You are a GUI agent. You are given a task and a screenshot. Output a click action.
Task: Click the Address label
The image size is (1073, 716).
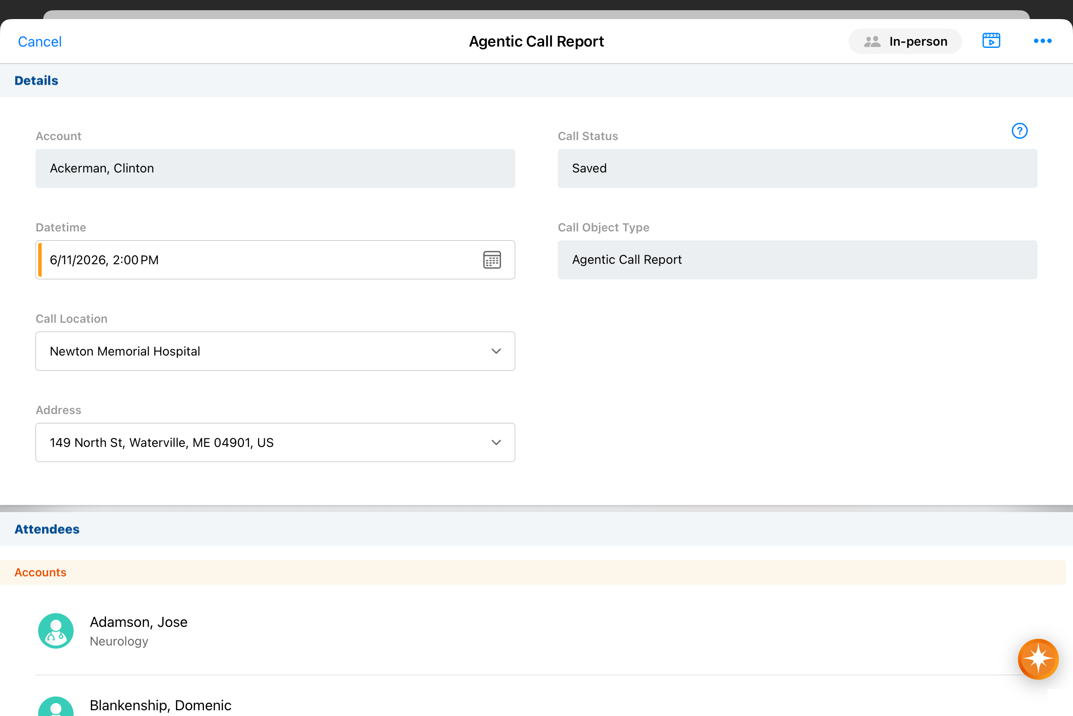(x=59, y=410)
